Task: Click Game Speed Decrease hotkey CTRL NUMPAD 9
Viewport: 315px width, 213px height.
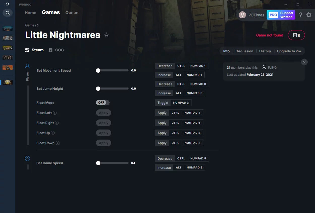Action: click(182, 159)
